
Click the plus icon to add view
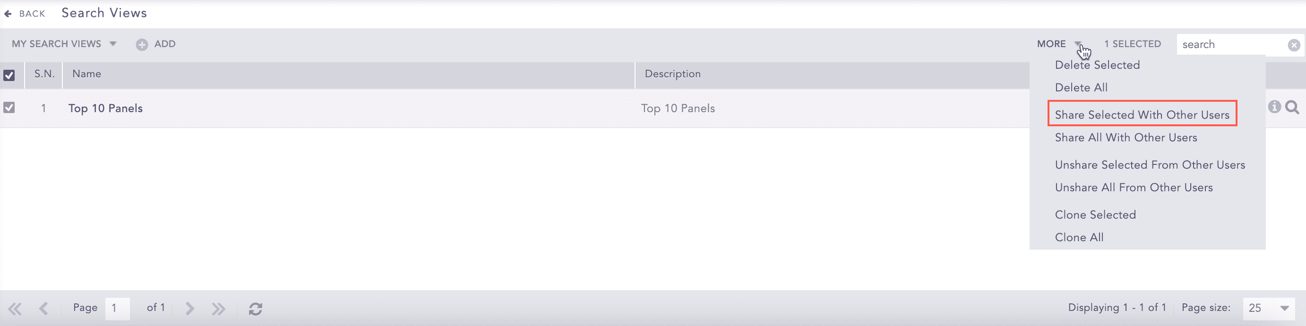coord(142,44)
